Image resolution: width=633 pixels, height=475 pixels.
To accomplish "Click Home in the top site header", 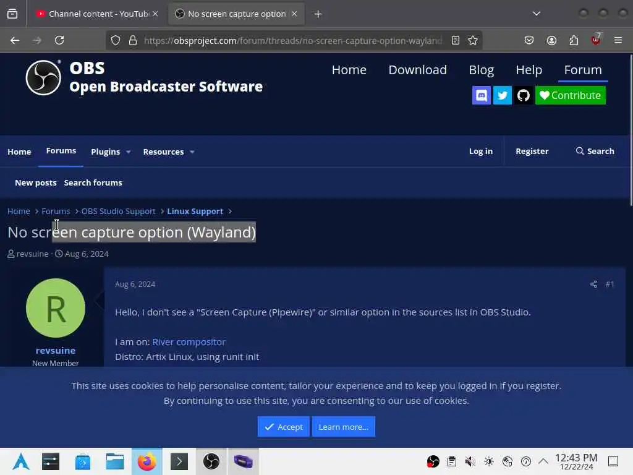I will (x=349, y=70).
